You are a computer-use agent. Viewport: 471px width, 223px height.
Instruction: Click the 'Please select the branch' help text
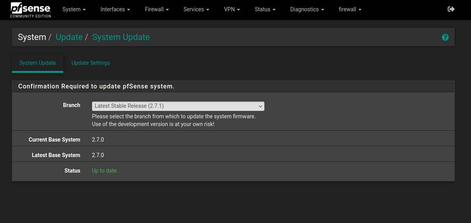174,116
